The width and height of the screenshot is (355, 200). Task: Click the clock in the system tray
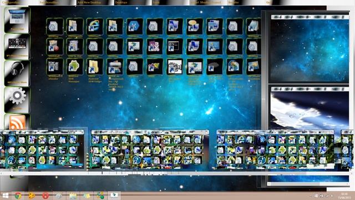344,196
